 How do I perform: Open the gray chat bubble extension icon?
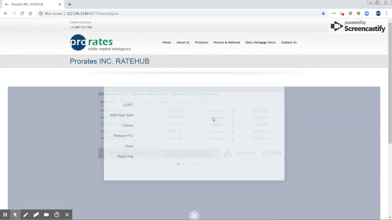pos(359,13)
